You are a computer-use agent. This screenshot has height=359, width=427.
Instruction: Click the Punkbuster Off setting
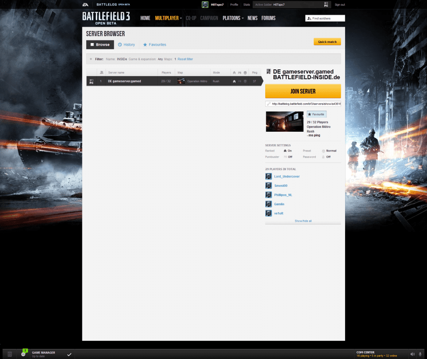click(x=289, y=157)
